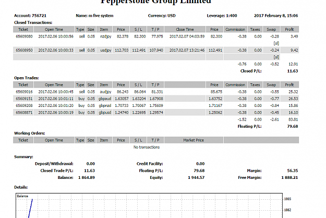The image size is (326, 218).
Task: Click the Margin value 56.35
Action: click(293, 171)
